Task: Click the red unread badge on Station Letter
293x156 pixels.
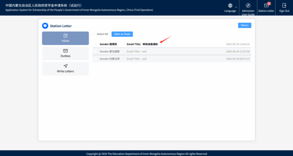Action: click(x=269, y=3)
